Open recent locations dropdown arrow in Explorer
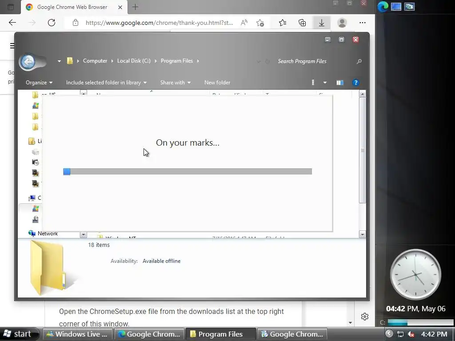This screenshot has height=341, width=455. pyautogui.click(x=59, y=61)
